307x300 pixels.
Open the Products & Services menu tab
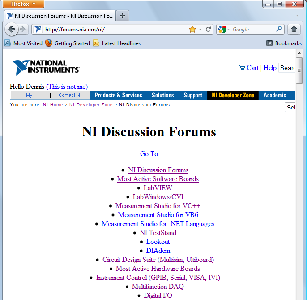pos(119,95)
